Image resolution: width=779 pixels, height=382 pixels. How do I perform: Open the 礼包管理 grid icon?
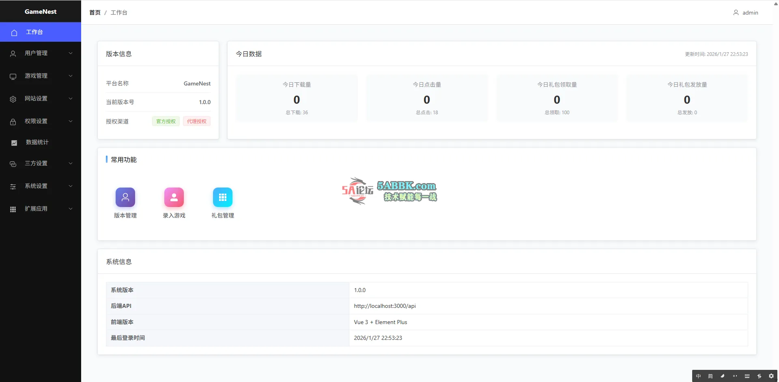[x=222, y=197]
